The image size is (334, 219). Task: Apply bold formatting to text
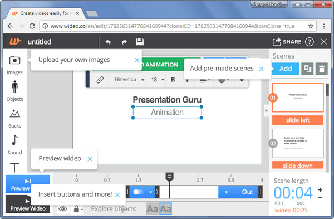click(x=173, y=80)
